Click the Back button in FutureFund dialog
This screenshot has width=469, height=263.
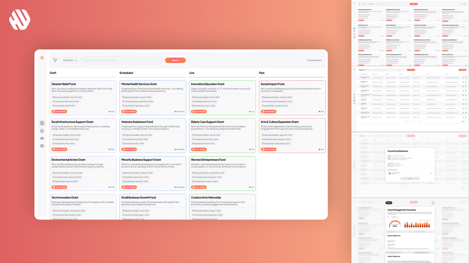point(410,178)
